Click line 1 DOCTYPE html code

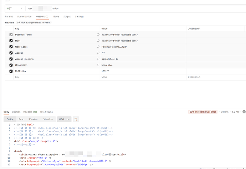click(x=24, y=125)
